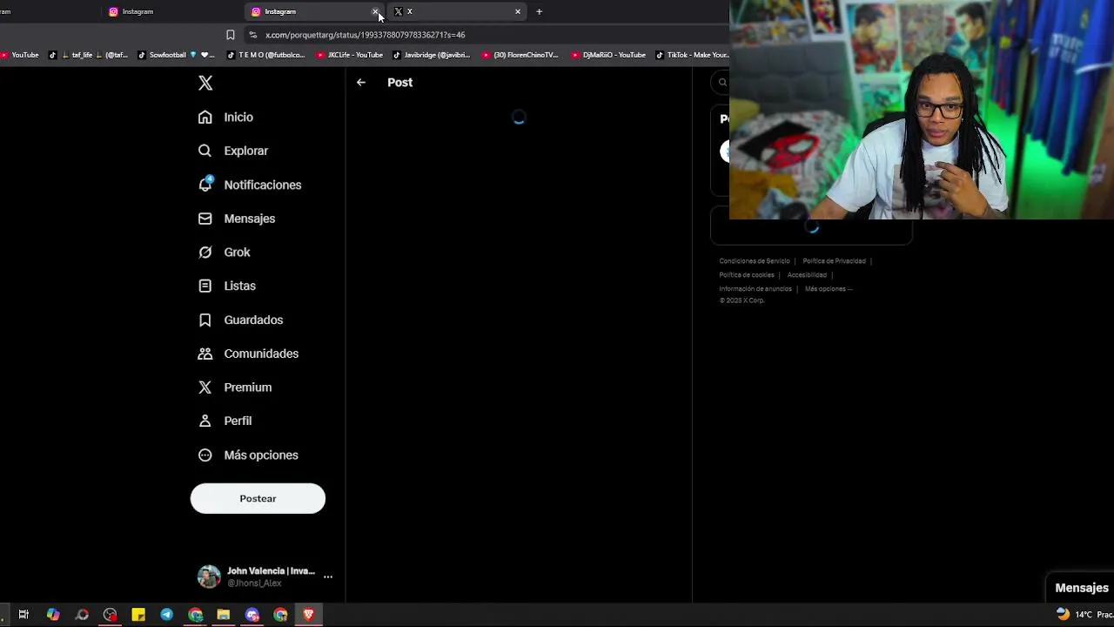Open taf_life TikTok bookmark
1114x627 pixels.
(x=87, y=55)
